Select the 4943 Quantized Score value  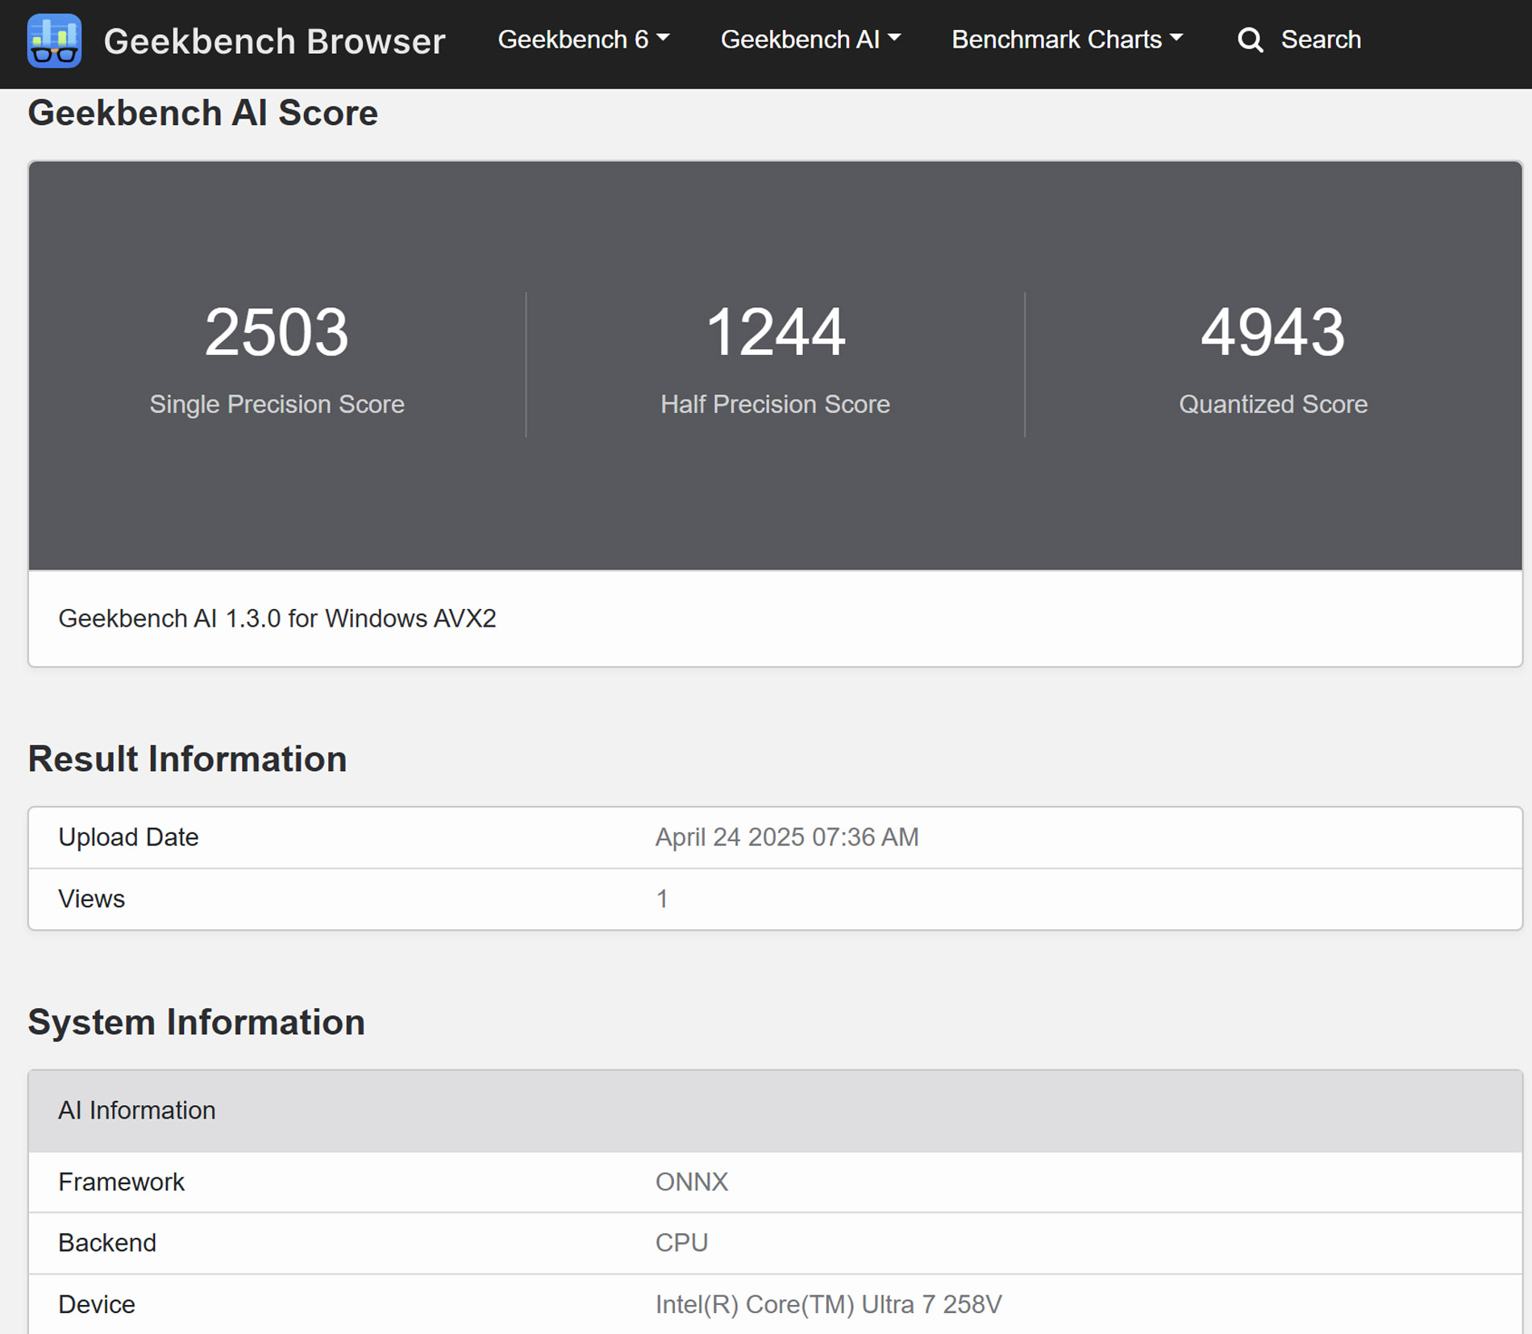pos(1273,331)
